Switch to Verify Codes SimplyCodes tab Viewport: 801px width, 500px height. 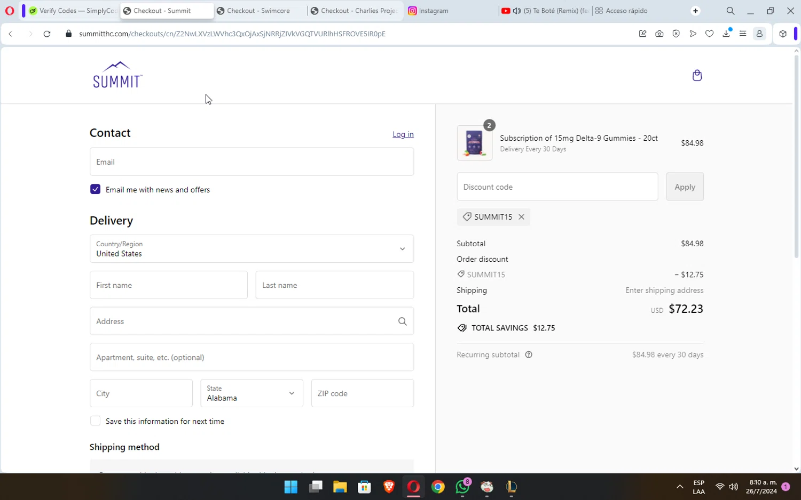[73, 11]
